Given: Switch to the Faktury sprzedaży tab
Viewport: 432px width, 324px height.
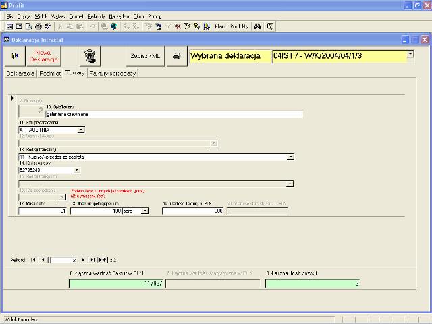Looking at the screenshot, I should tap(113, 74).
